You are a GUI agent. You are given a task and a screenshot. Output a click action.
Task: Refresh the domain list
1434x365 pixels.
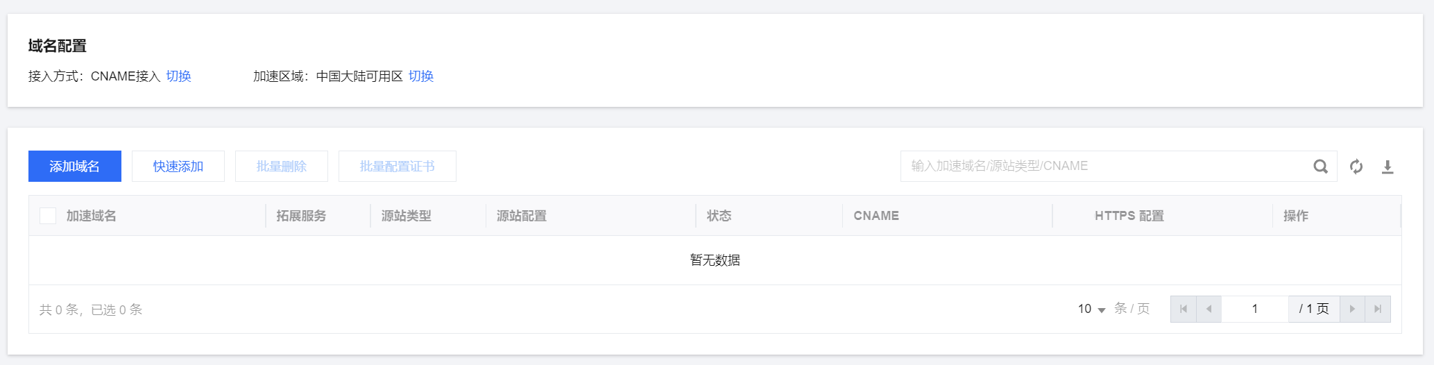tap(1356, 167)
